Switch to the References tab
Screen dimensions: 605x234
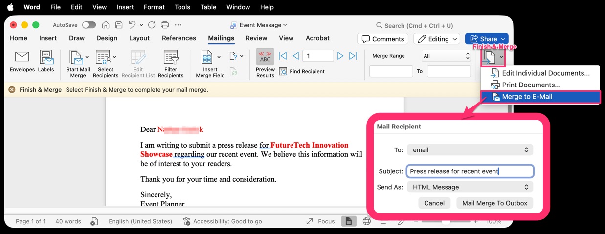pyautogui.click(x=179, y=38)
